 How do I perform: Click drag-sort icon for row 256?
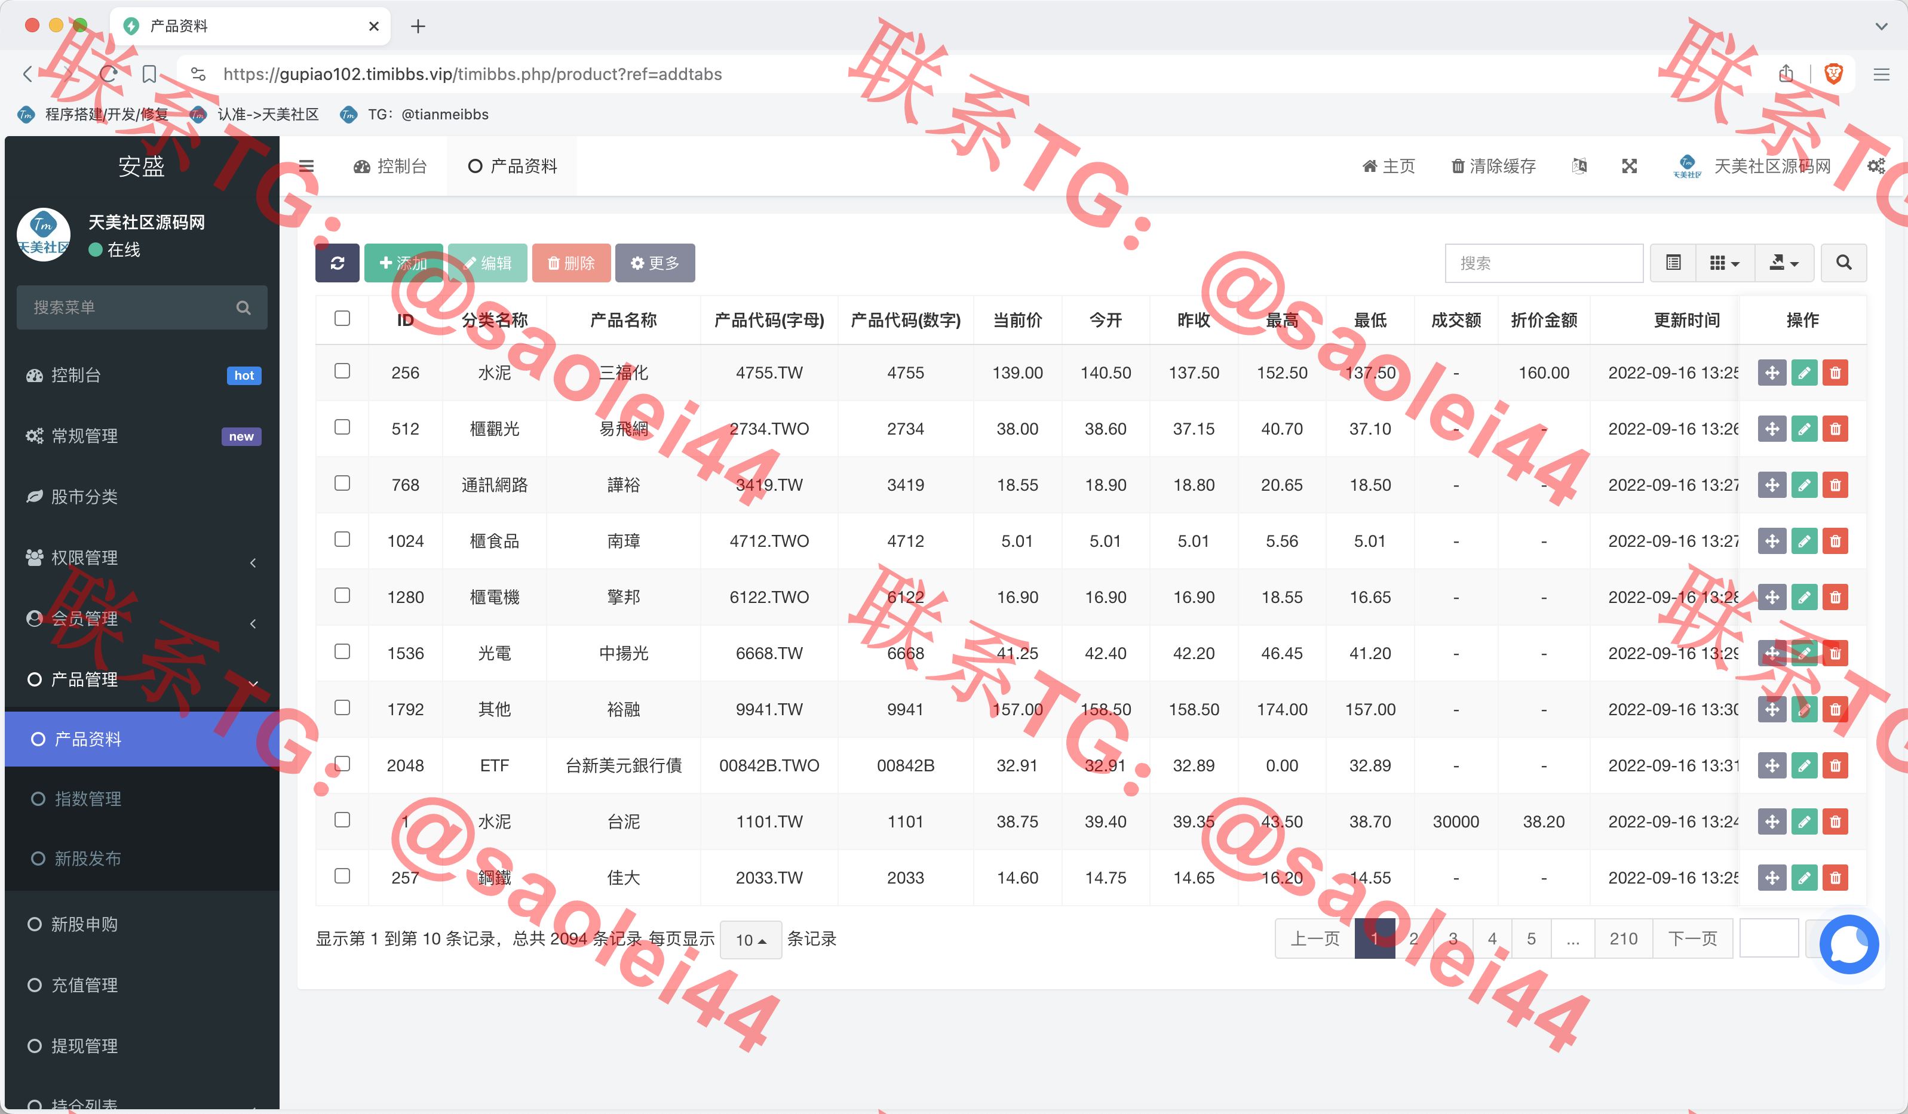coord(1772,373)
